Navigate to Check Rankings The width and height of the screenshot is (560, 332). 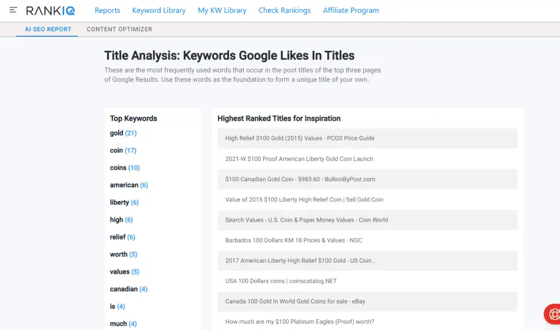pos(284,10)
